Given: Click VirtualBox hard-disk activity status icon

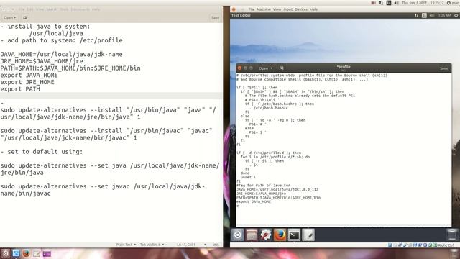Looking at the screenshot, I should pyautogui.click(x=390, y=245).
